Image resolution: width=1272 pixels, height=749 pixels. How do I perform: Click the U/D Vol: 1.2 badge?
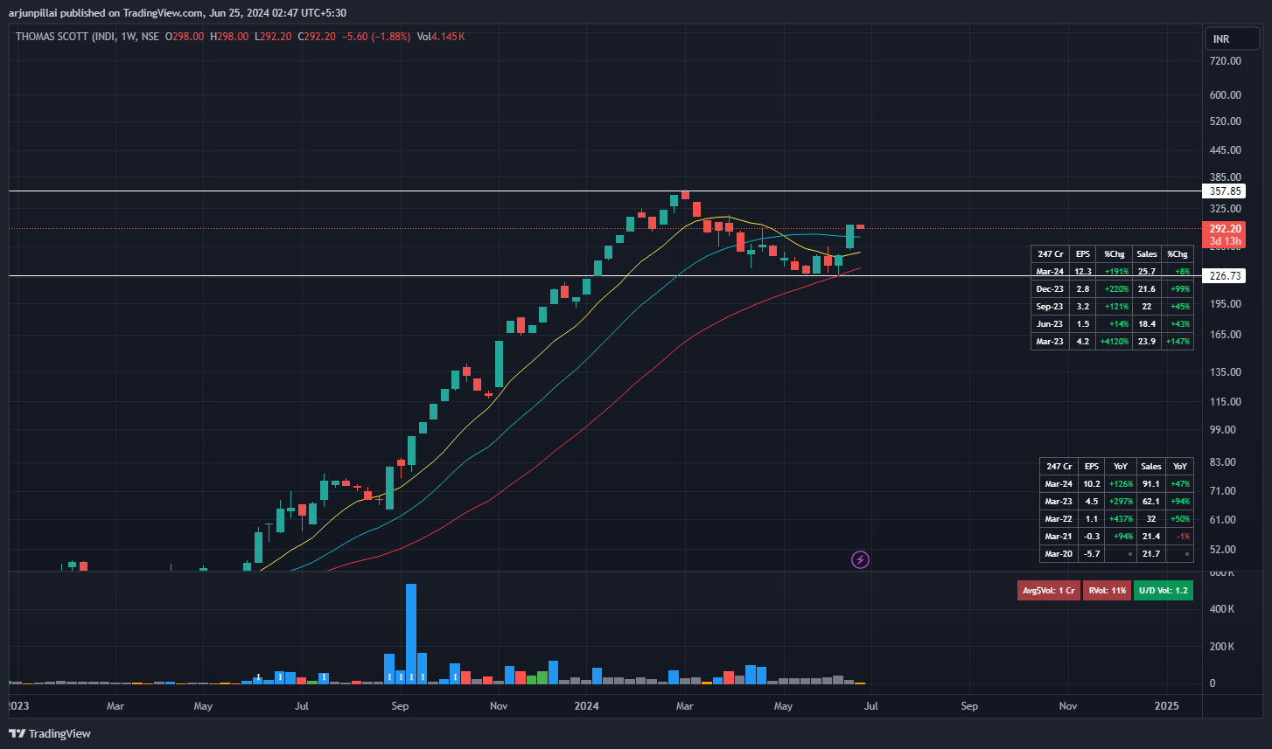(1163, 591)
